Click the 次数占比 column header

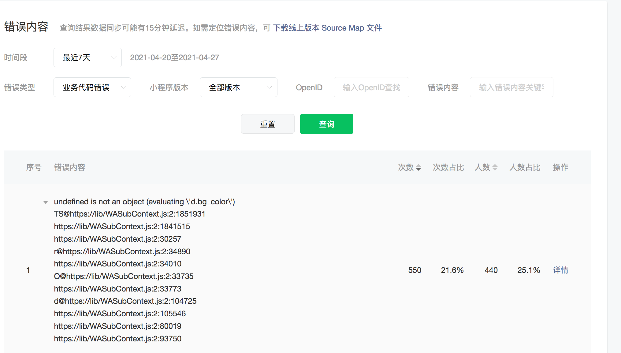[x=448, y=167]
